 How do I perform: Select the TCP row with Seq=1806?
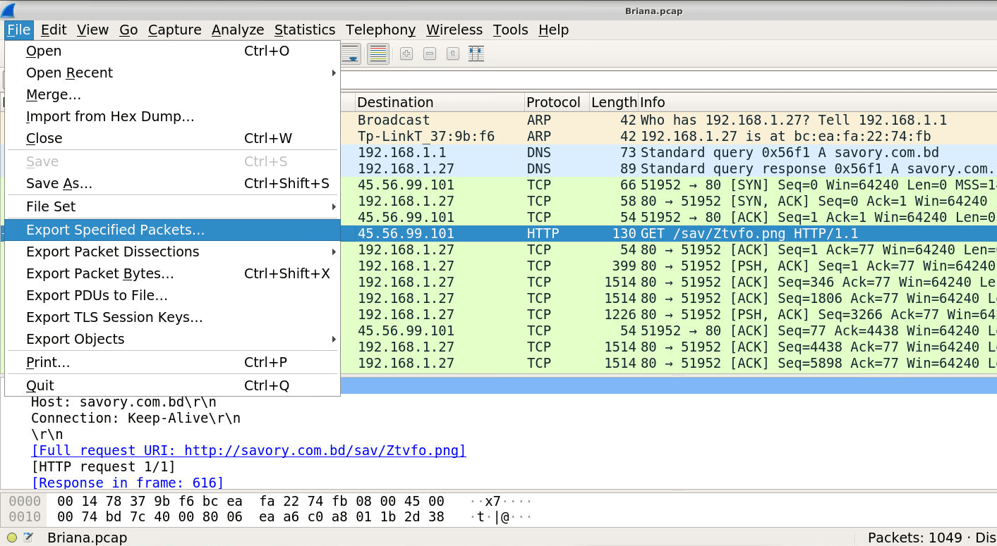tap(669, 298)
